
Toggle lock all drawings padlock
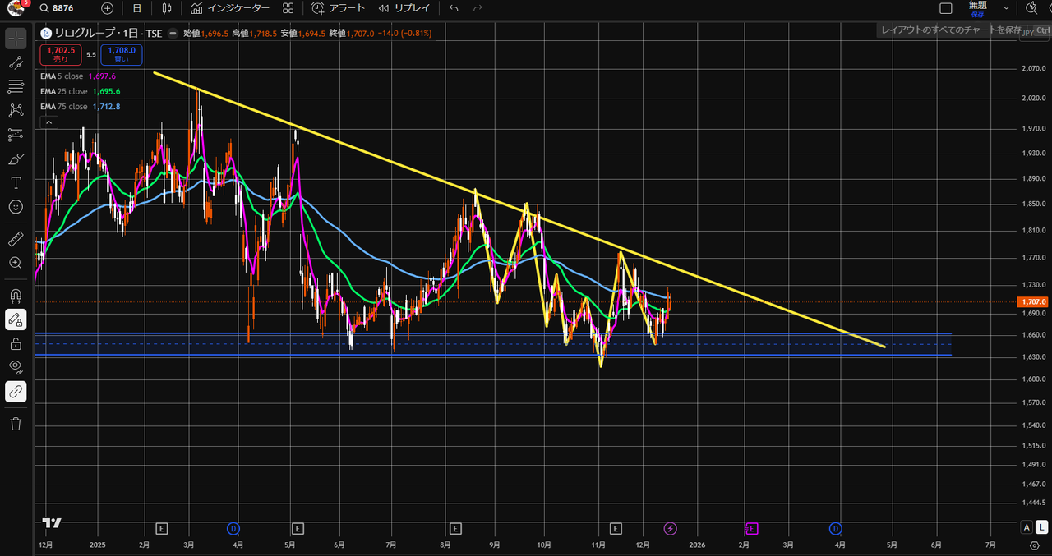[x=16, y=343]
